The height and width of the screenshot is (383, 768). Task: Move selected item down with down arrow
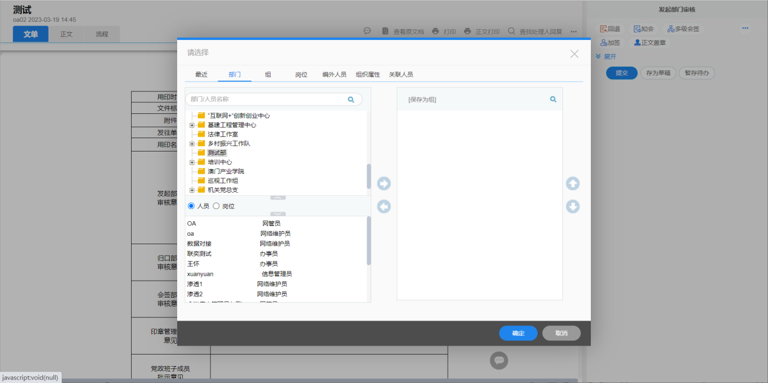(573, 207)
